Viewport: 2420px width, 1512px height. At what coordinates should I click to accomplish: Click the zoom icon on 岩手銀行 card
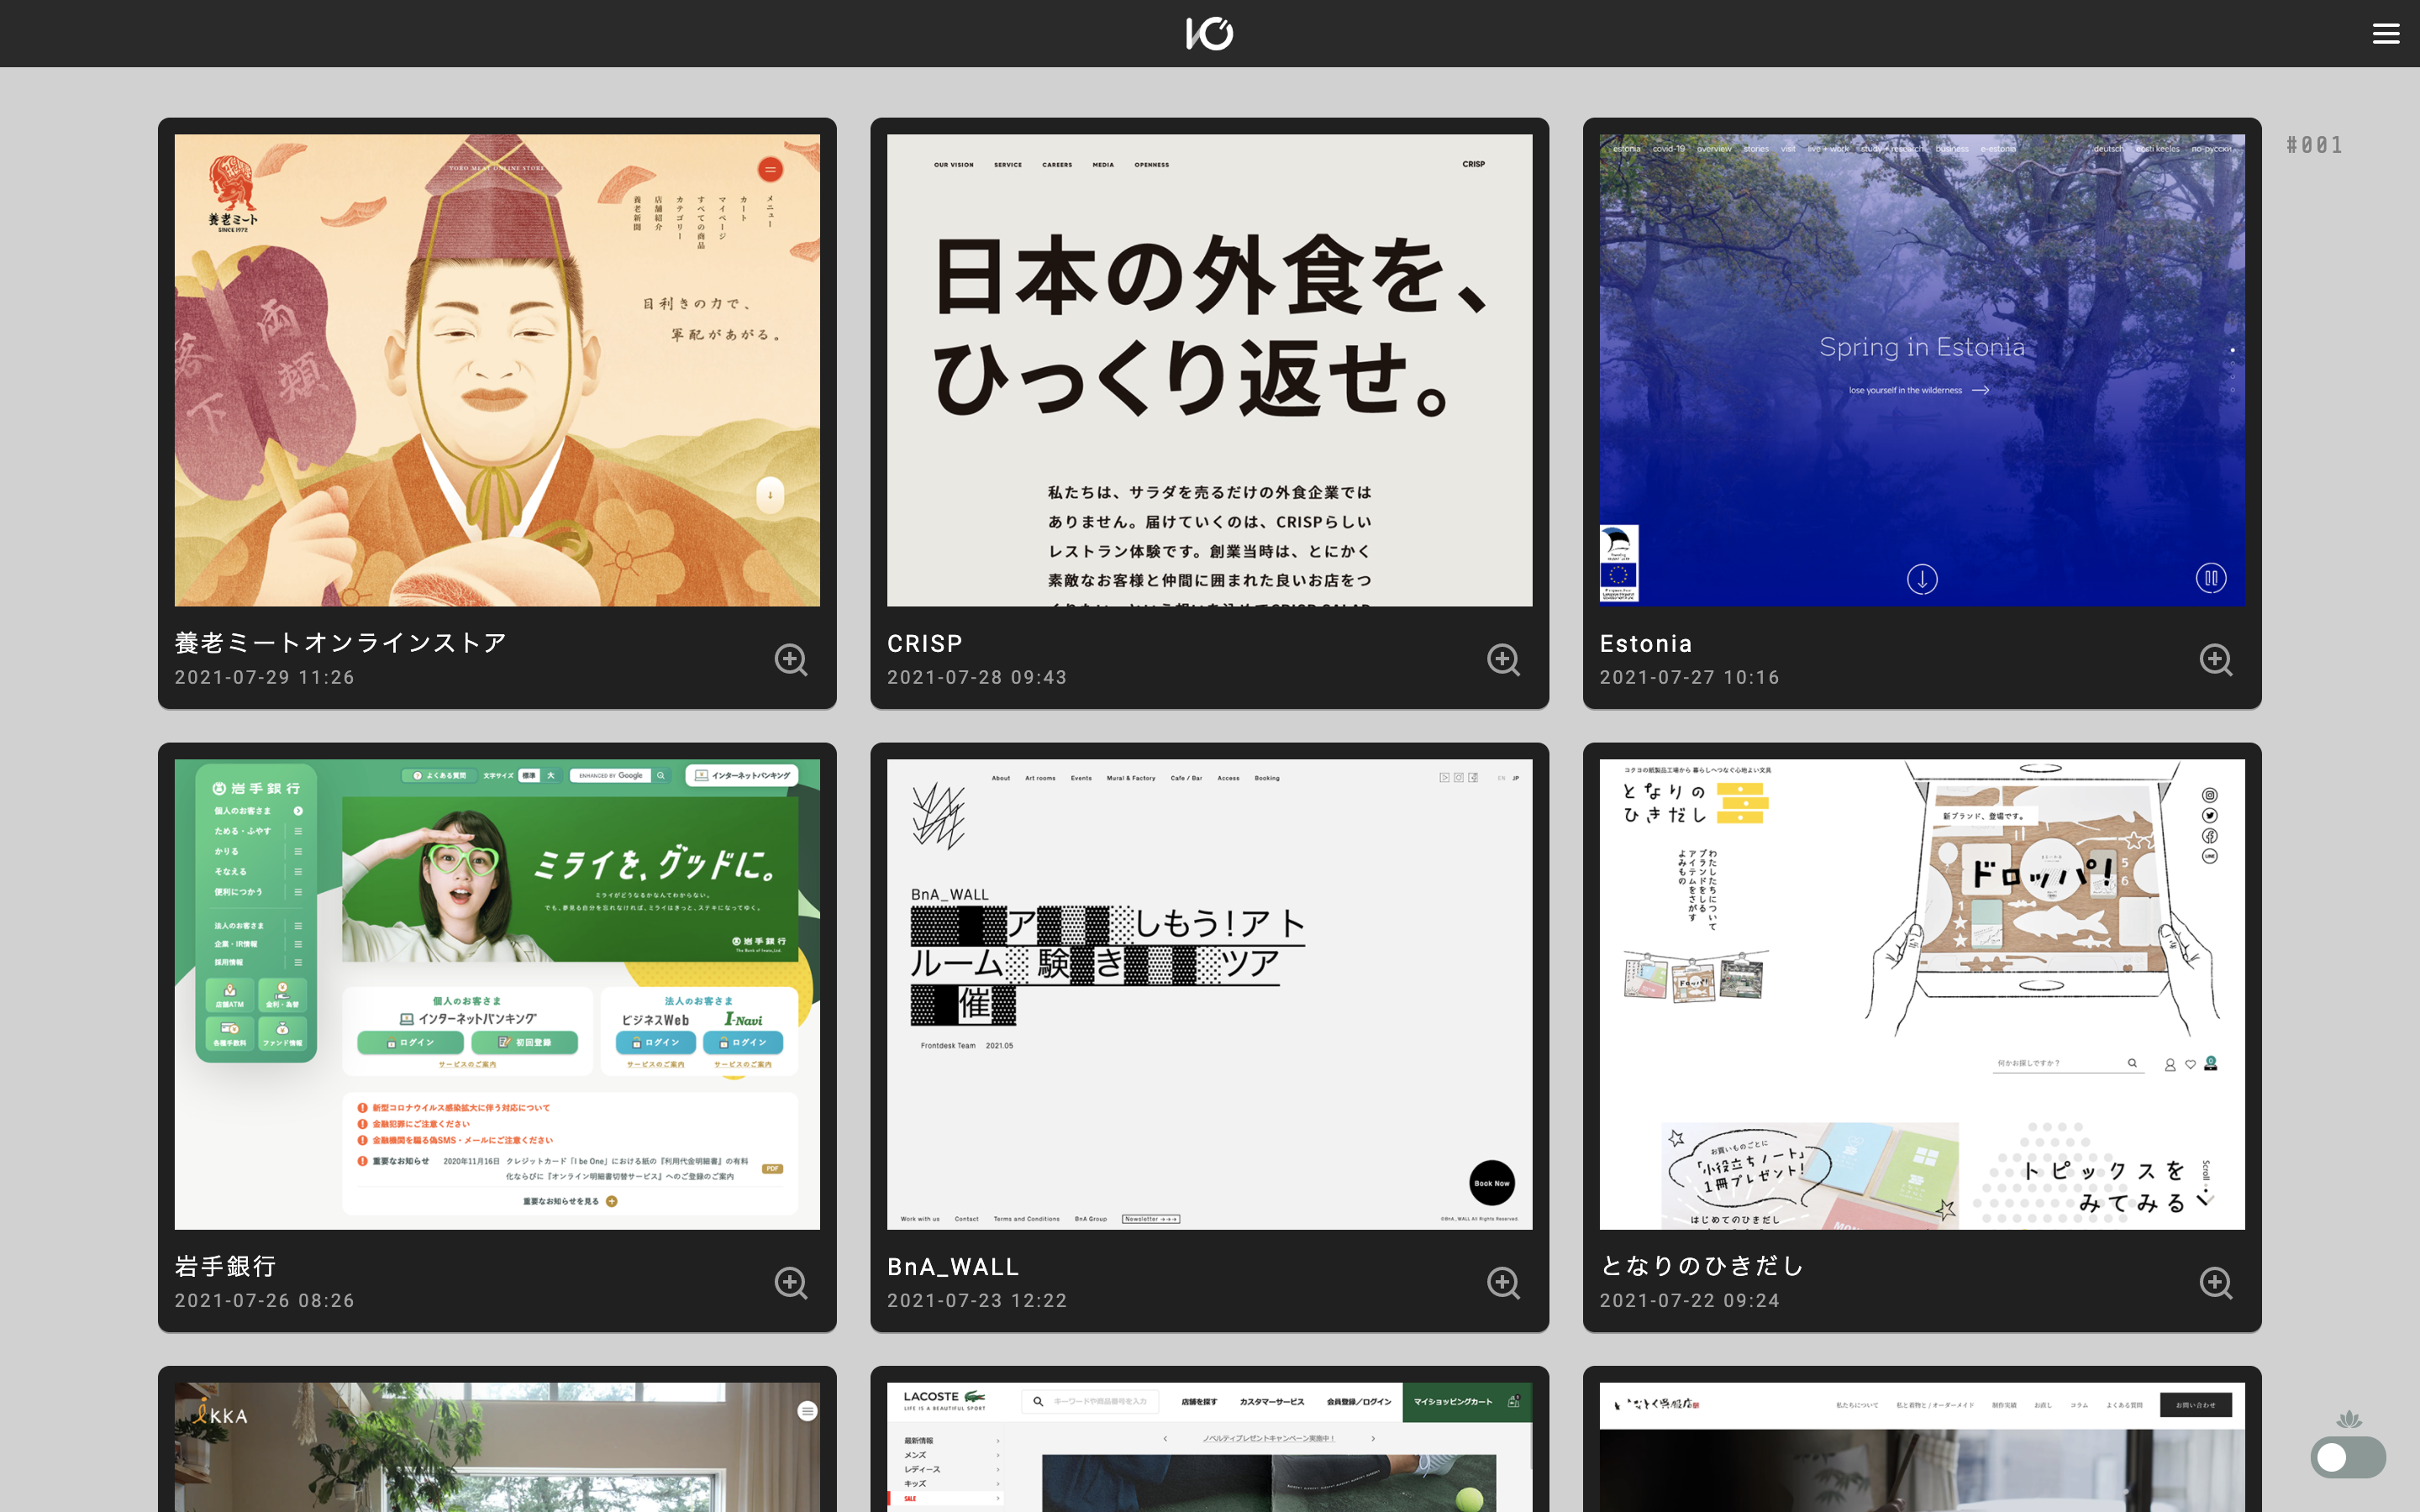click(791, 1283)
